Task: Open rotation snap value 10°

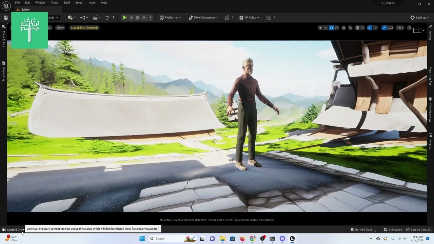Action: [375, 28]
